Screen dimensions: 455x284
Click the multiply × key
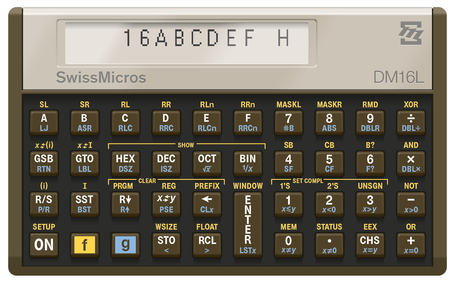pyautogui.click(x=411, y=163)
